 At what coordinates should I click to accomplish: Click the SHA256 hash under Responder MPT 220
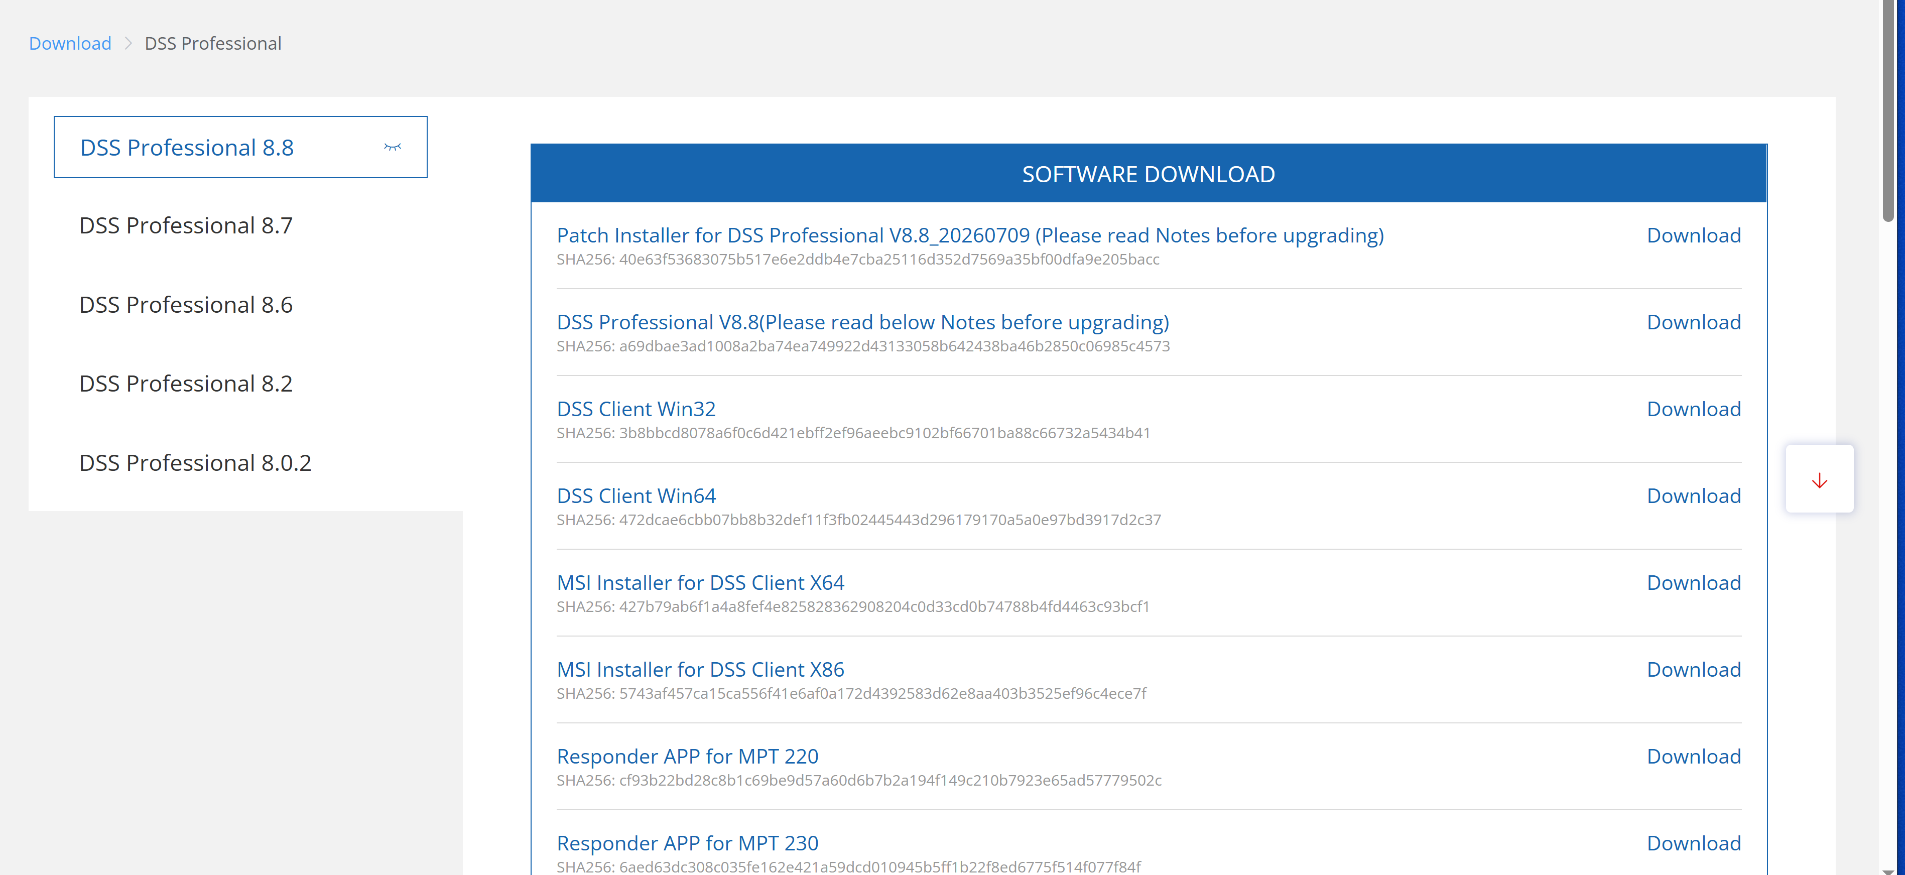click(x=859, y=780)
